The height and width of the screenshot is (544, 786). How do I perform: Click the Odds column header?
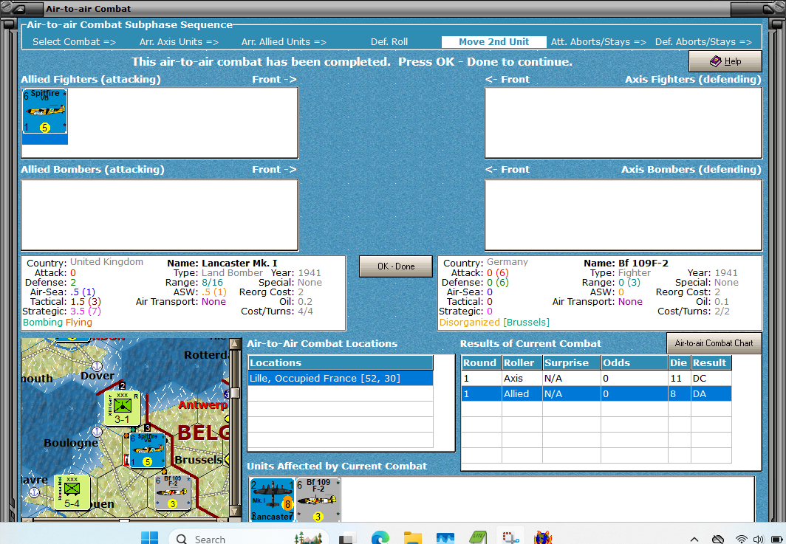635,362
